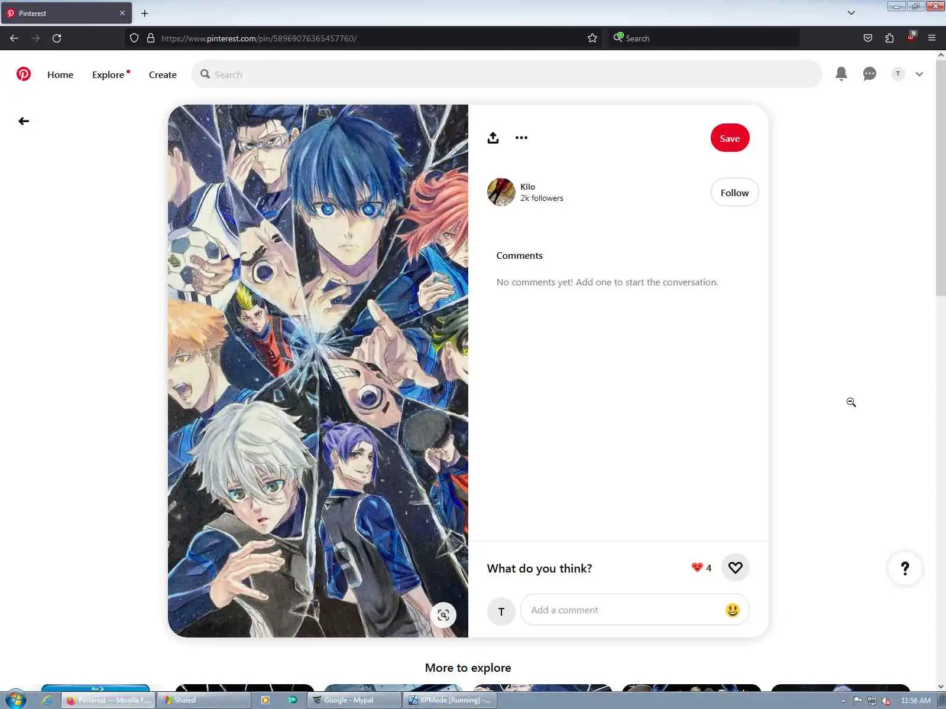Open the Create menu
Image resolution: width=946 pixels, height=709 pixels.
[163, 74]
